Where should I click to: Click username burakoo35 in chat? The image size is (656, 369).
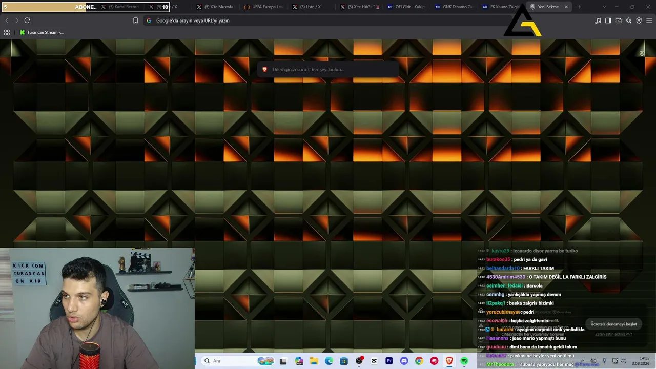tap(498, 259)
